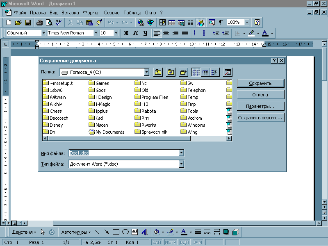Click the Сохранить button
The image size is (328, 246).
point(260,83)
